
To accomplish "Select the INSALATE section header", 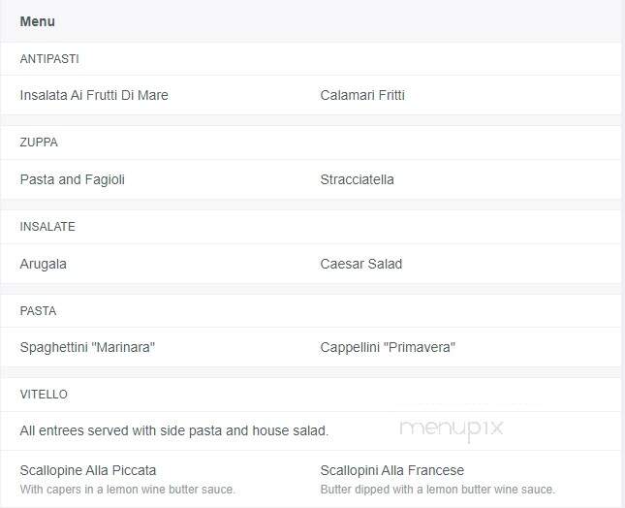I will click(x=47, y=227).
